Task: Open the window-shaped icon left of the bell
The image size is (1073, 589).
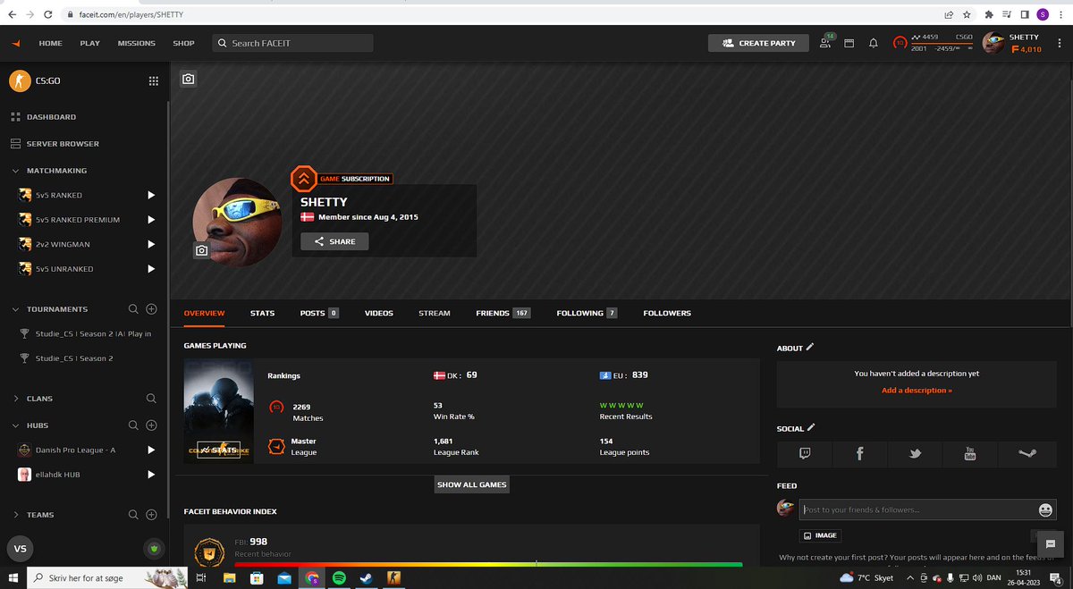Action: (849, 43)
